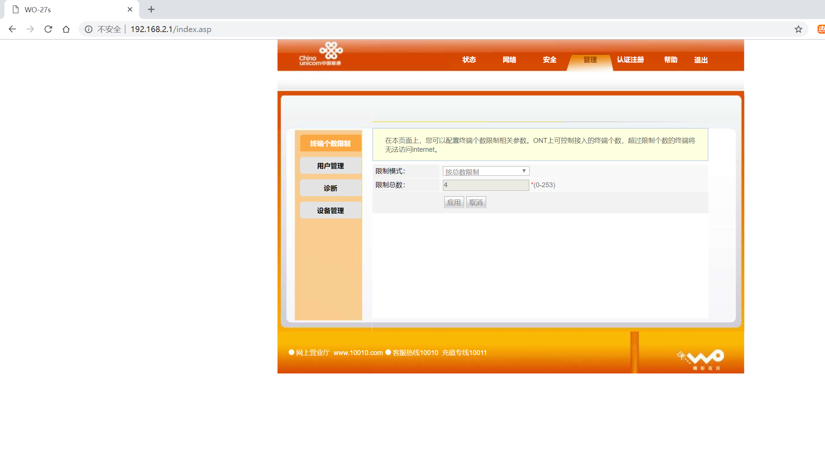Click the www.10010.com footer text

click(x=358, y=353)
